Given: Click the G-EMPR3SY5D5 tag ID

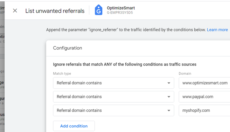Looking at the screenshot, I should coord(120,13).
